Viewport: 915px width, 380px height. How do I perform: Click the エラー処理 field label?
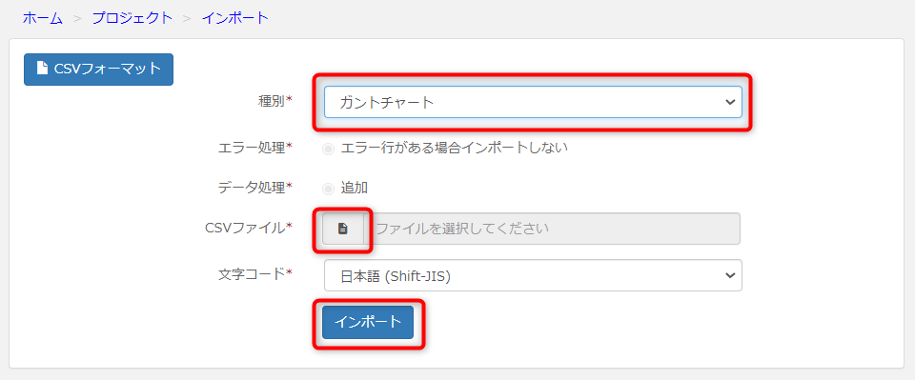[x=254, y=148]
